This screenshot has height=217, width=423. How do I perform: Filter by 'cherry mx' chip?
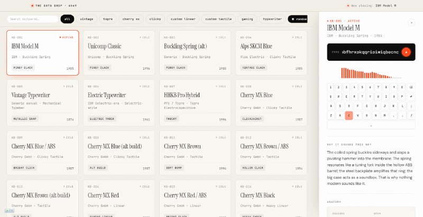tap(131, 19)
